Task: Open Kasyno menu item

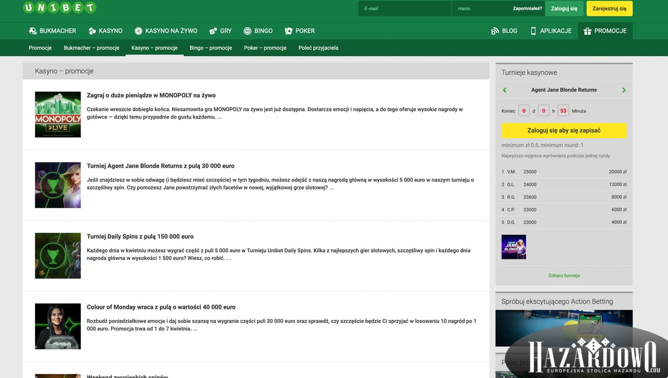Action: [111, 31]
